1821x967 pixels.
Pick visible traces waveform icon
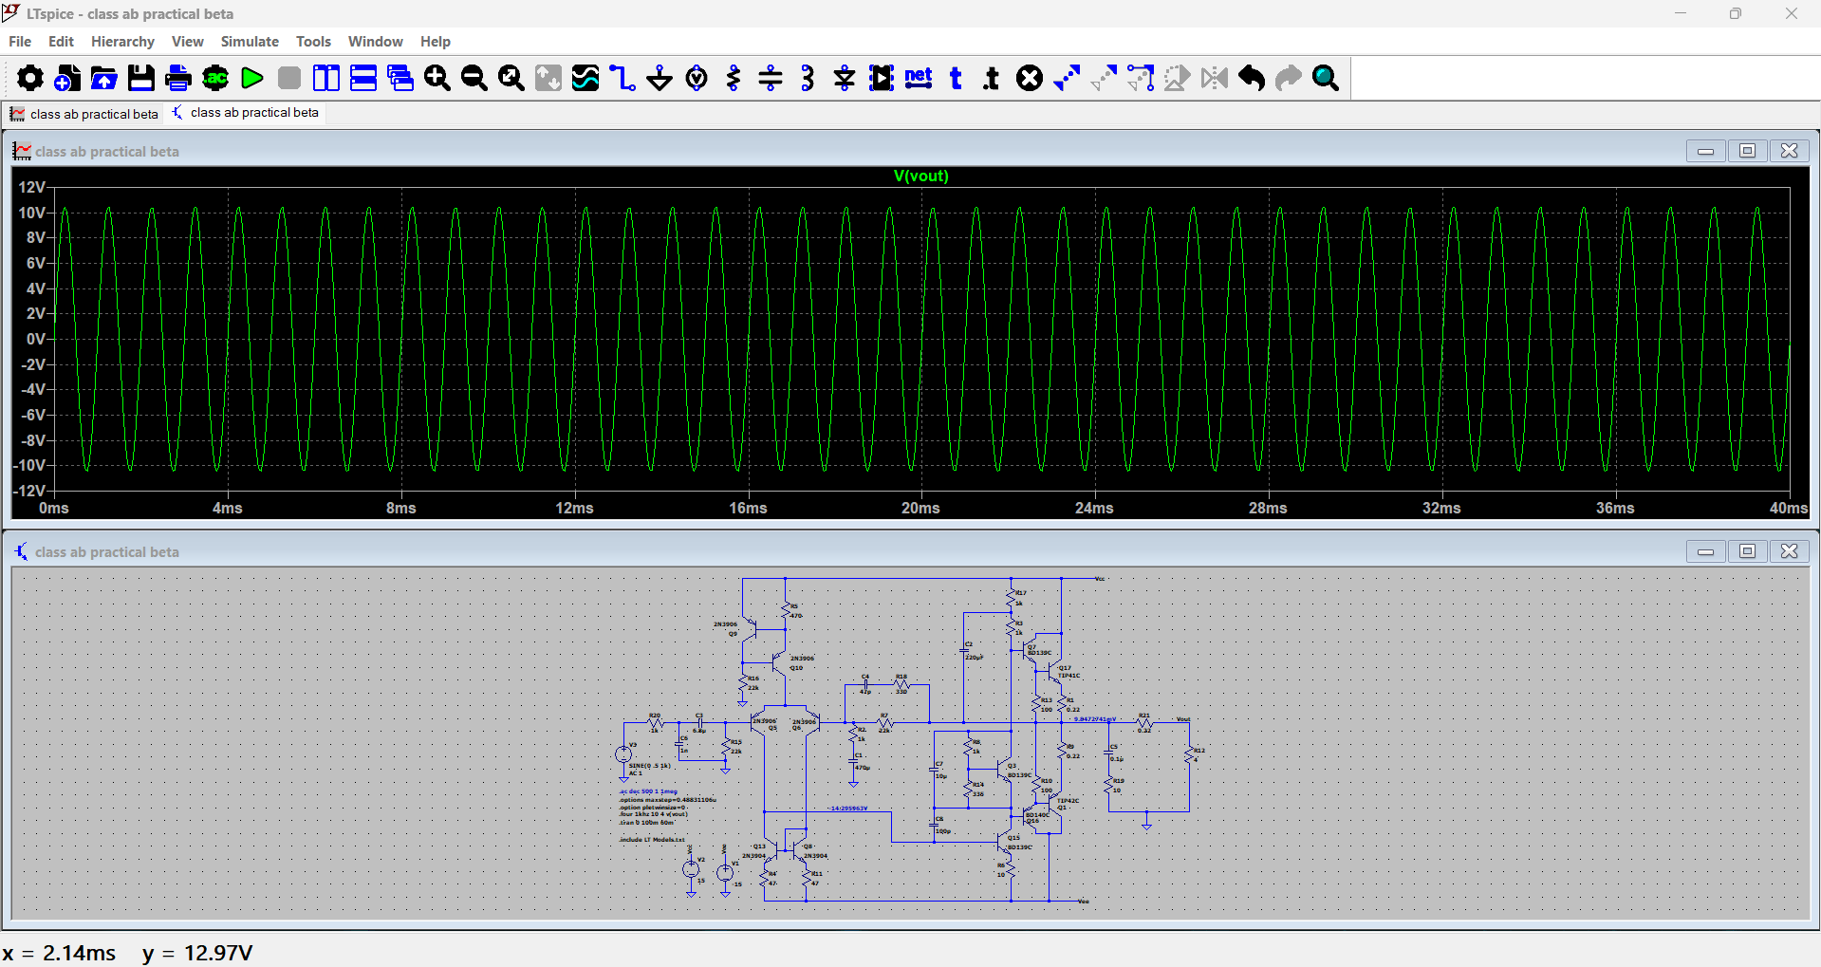[585, 78]
